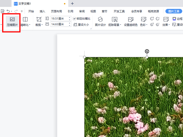This screenshot has width=183, height=137.
Task: Decrease width with the 14.63厘米 down arrow
Action: [70, 25]
